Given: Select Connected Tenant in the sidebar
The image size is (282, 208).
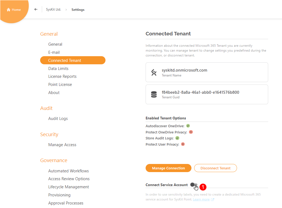Looking at the screenshot, I should (73, 61).
